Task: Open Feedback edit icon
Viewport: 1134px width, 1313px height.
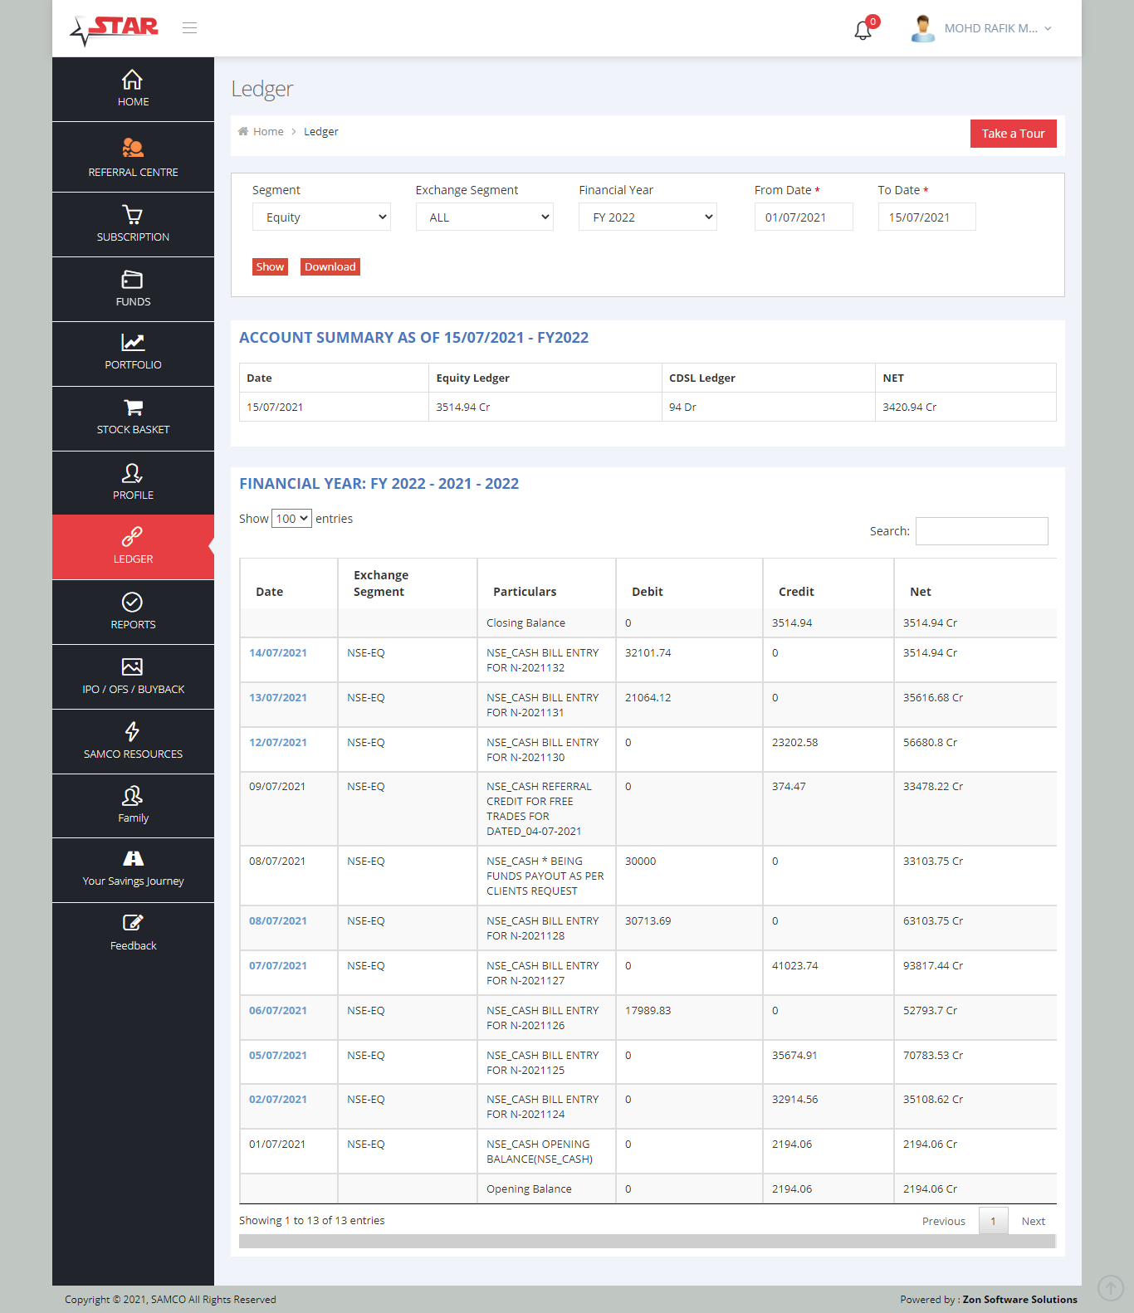Action: [133, 922]
